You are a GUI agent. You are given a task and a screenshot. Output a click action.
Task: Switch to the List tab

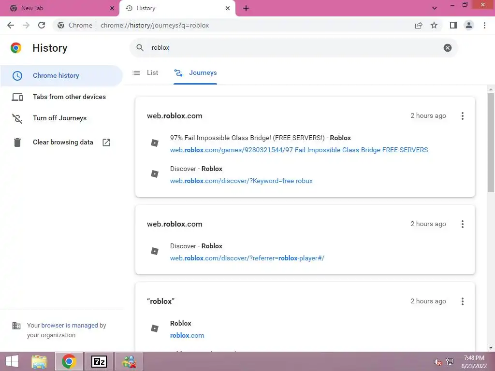tap(146, 73)
